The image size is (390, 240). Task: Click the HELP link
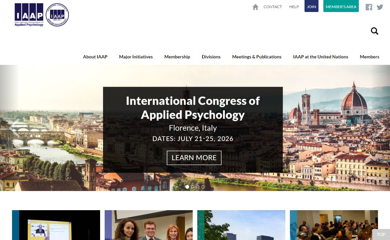click(294, 7)
